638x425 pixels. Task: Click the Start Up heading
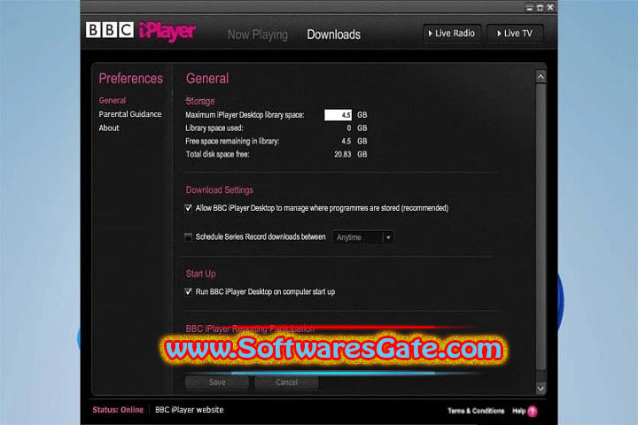coord(200,274)
